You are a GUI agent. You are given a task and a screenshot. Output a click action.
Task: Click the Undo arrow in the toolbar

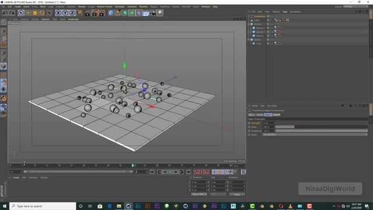[x=5, y=13]
